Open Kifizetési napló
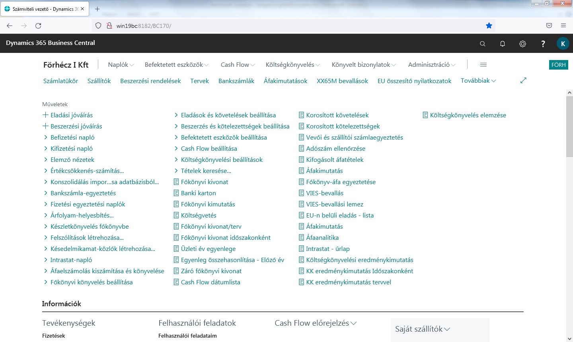Image resolution: width=573 pixels, height=342 pixels. 68,148
